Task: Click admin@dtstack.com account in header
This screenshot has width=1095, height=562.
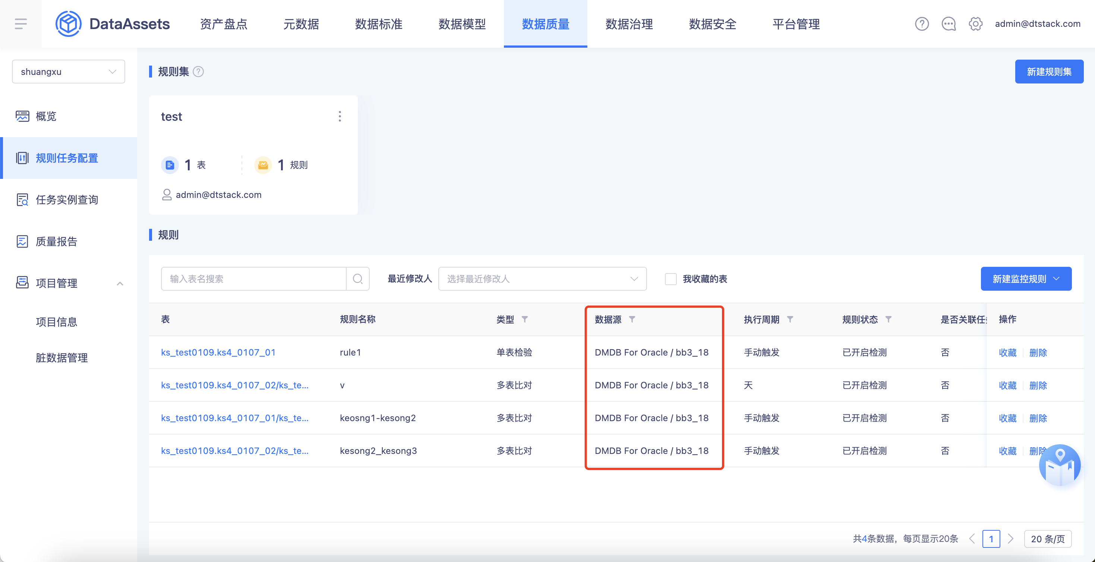Action: 1037,24
